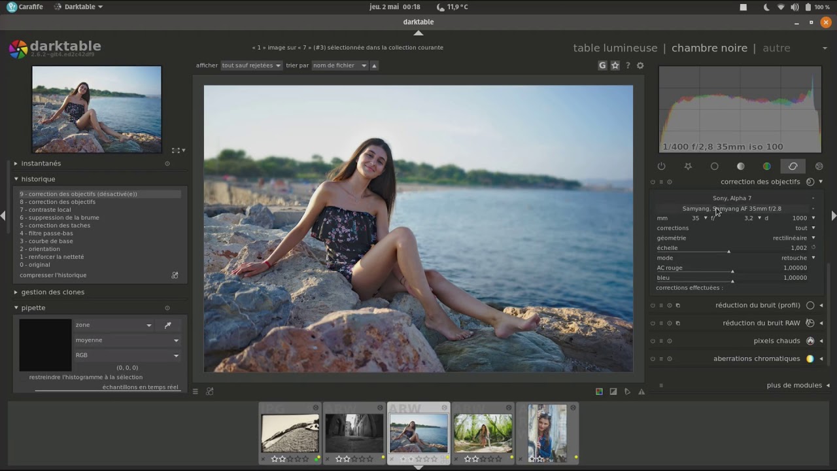Click the grouping 'G' icon in top toolbar
The width and height of the screenshot is (837, 471).
click(602, 65)
